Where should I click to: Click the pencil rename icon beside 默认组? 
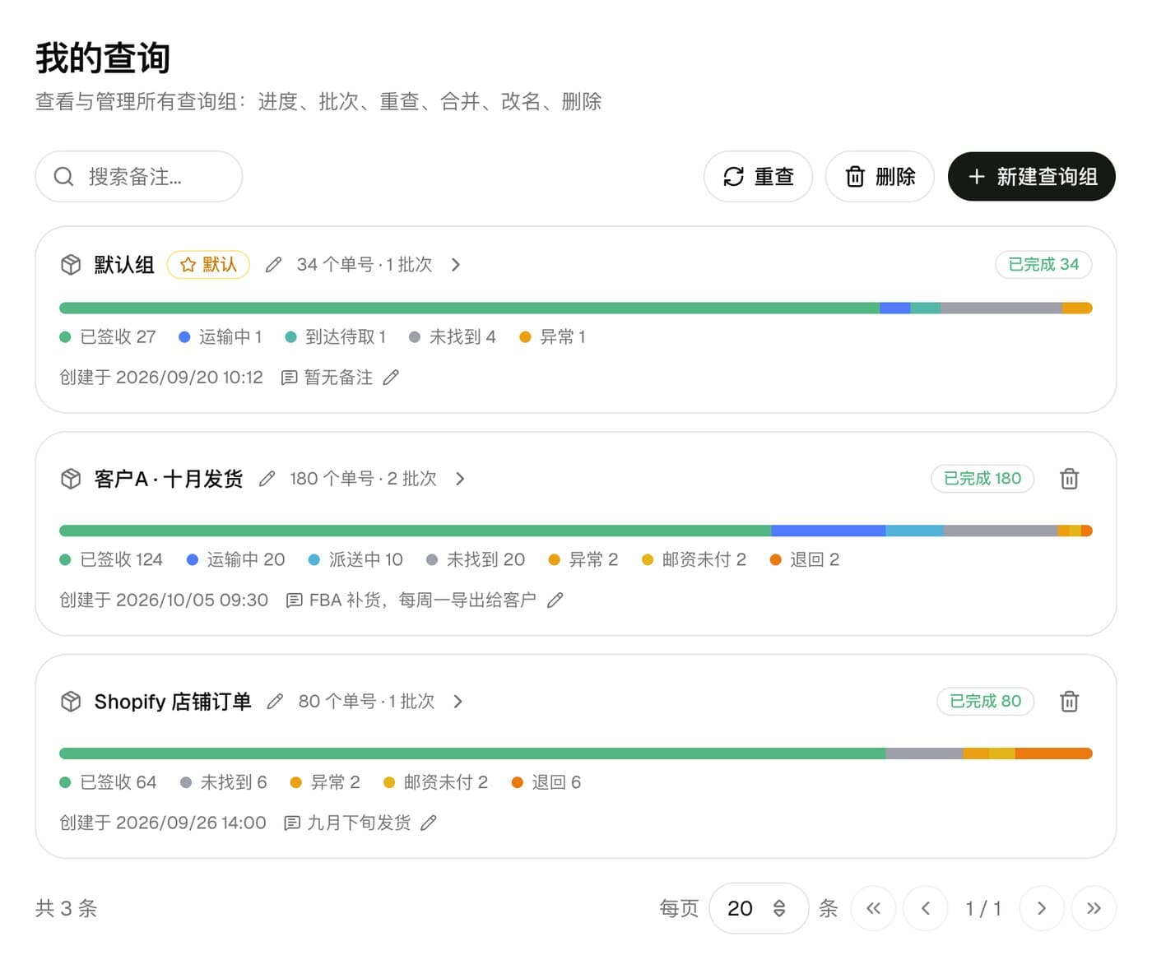pyautogui.click(x=273, y=265)
